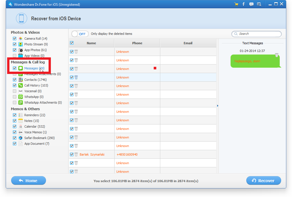Click the Camera Roll flower icon
292x197 pixels.
click(x=21, y=39)
